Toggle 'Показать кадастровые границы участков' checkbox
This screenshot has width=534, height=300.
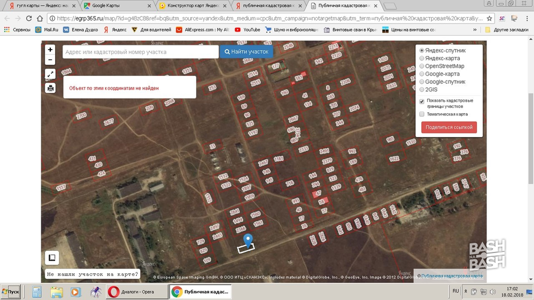coord(422,101)
